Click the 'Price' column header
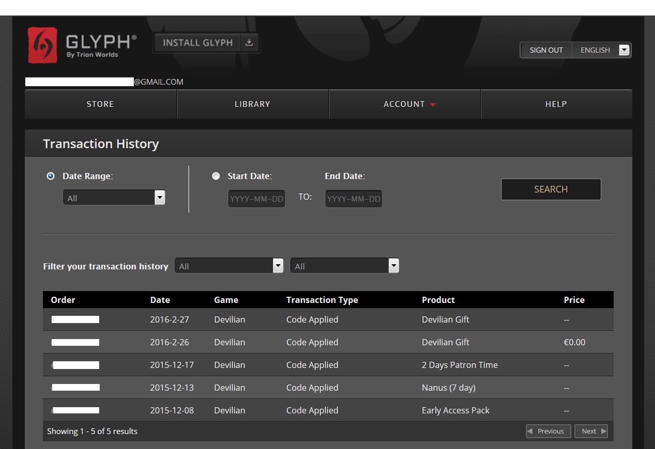The width and height of the screenshot is (655, 449). (574, 300)
